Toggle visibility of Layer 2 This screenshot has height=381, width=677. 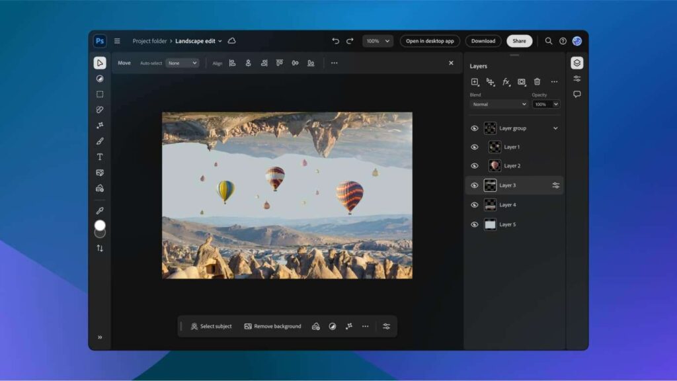click(x=474, y=165)
